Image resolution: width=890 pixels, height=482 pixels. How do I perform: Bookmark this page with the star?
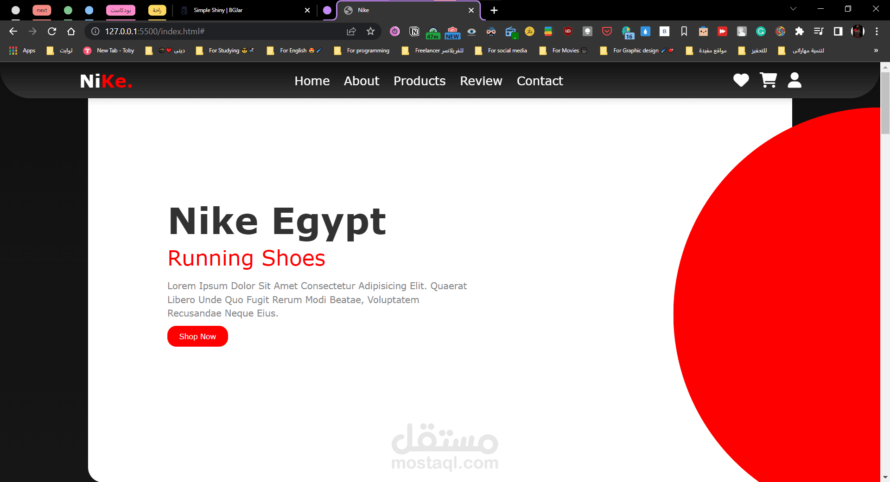(370, 31)
